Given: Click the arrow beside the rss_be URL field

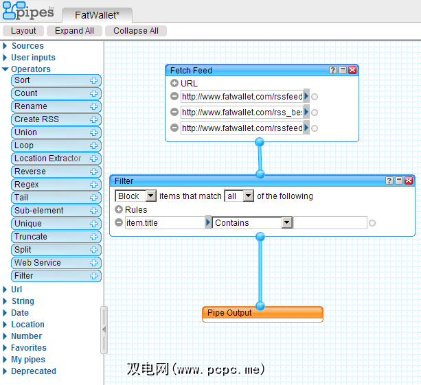Looking at the screenshot, I should [306, 112].
